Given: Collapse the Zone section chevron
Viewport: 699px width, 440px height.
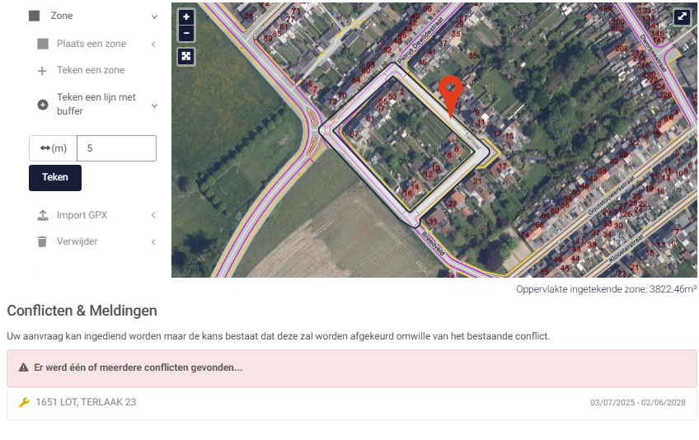Looking at the screenshot, I should point(154,16).
